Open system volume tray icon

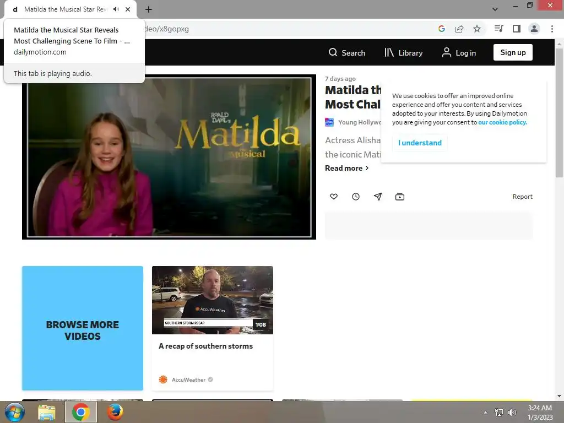(512, 412)
